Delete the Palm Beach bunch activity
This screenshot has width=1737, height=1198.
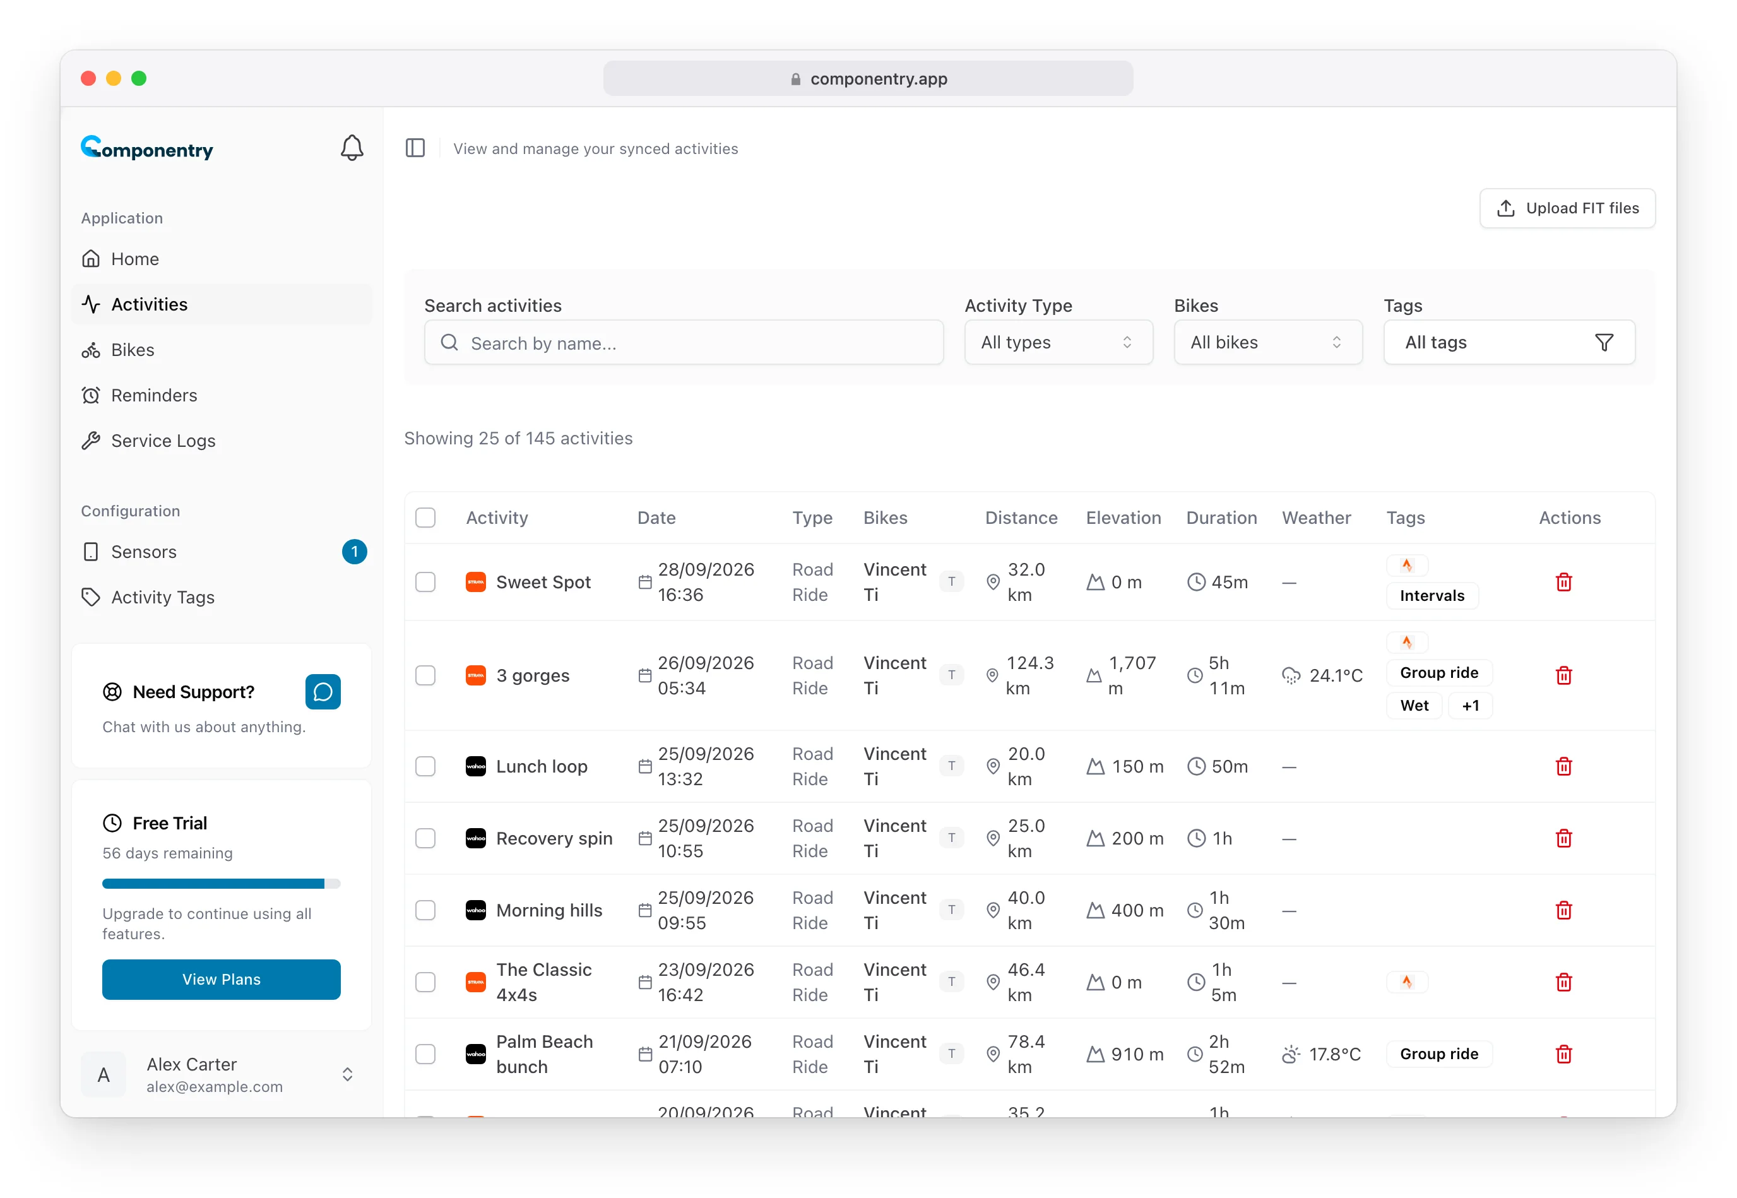(x=1563, y=1054)
